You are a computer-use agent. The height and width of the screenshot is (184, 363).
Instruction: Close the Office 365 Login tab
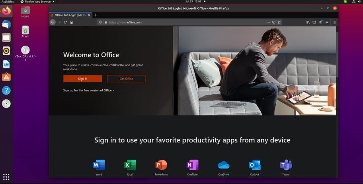point(89,15)
